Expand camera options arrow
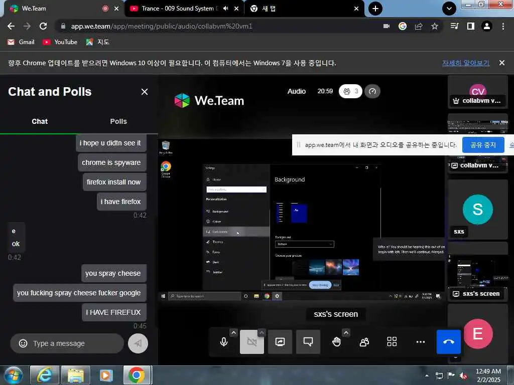This screenshot has width=514, height=385. point(262,333)
